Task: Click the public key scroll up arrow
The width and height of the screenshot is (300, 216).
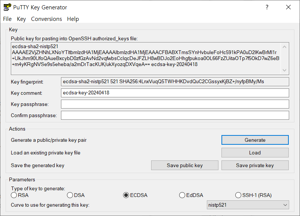Action: [285, 47]
